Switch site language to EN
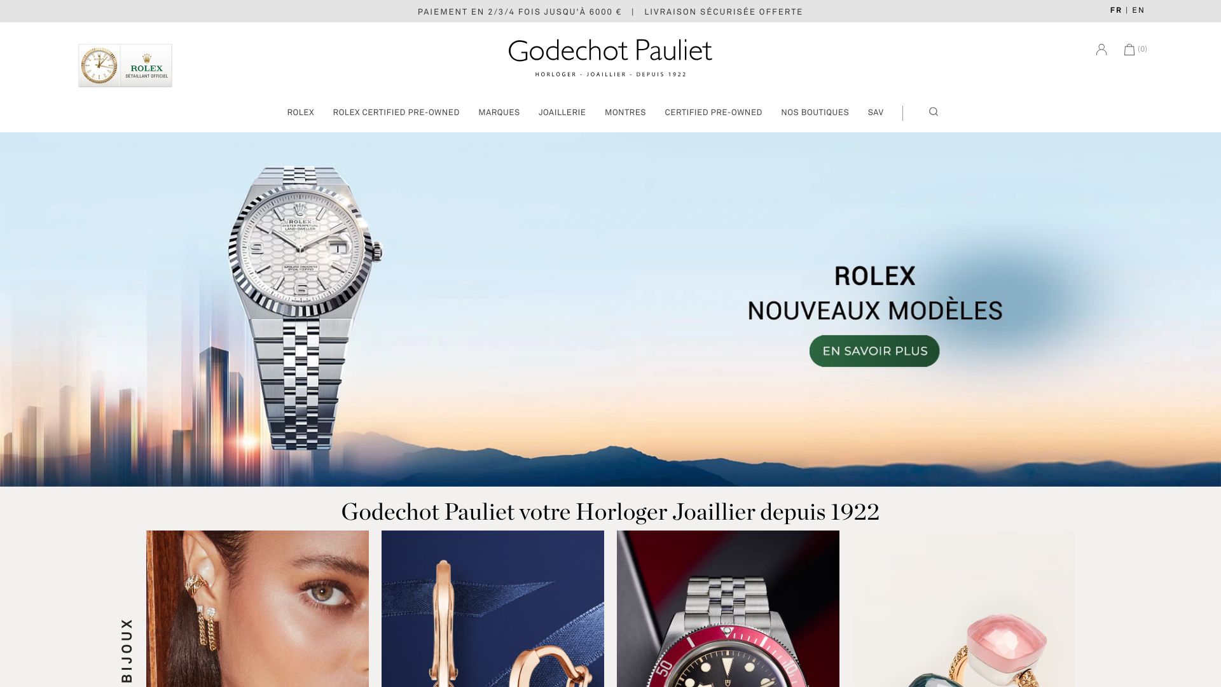This screenshot has height=687, width=1221. pos(1138,10)
